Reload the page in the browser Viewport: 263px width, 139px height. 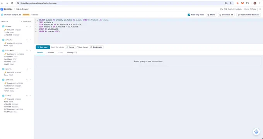tap(12, 3)
